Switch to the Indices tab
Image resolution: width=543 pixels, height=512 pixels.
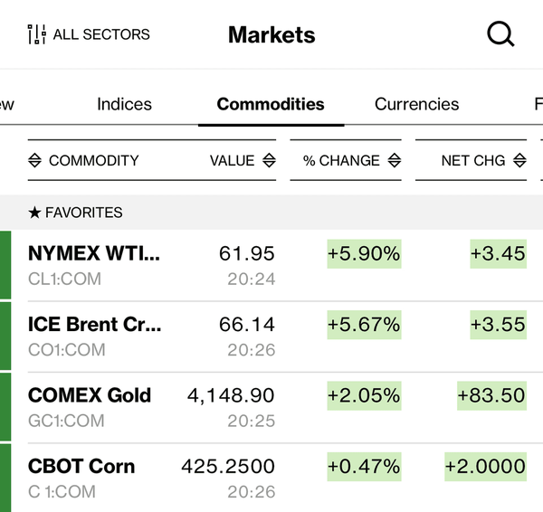pos(124,104)
